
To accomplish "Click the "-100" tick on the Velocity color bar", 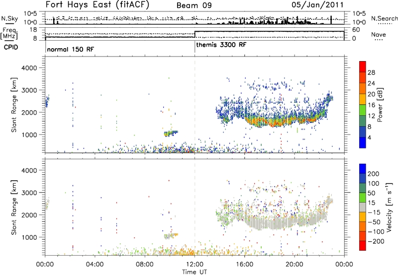I will point(376,232).
